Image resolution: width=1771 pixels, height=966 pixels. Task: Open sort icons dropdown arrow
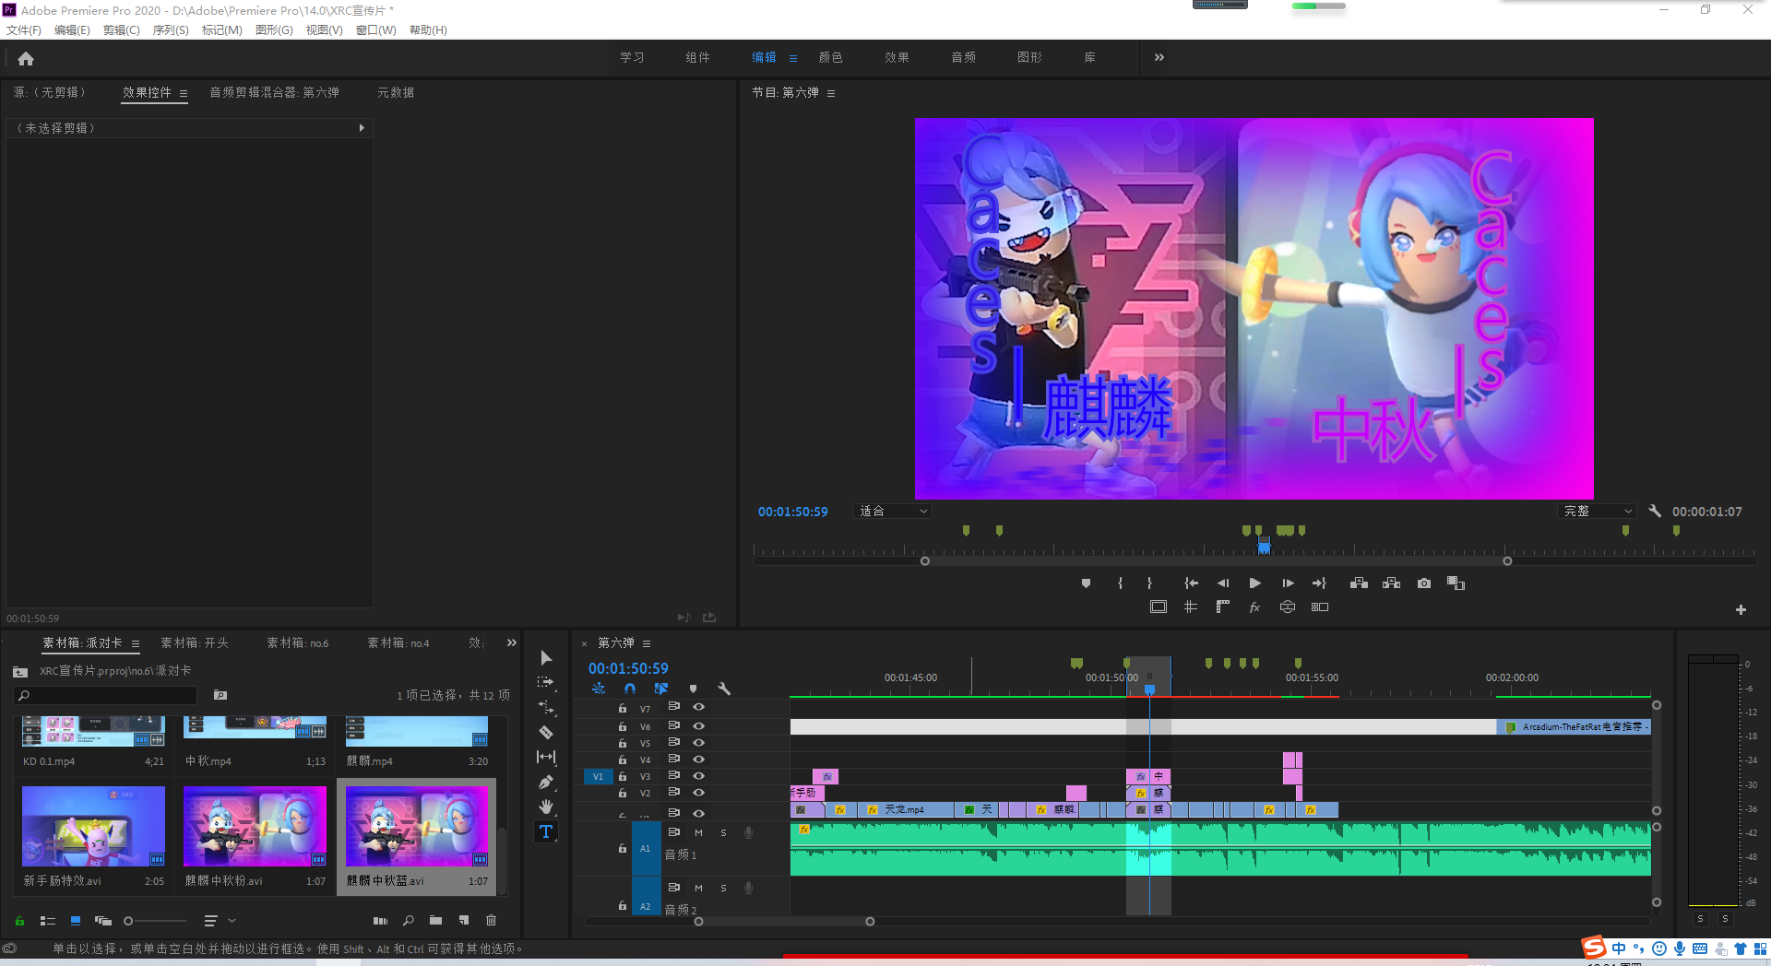232,920
